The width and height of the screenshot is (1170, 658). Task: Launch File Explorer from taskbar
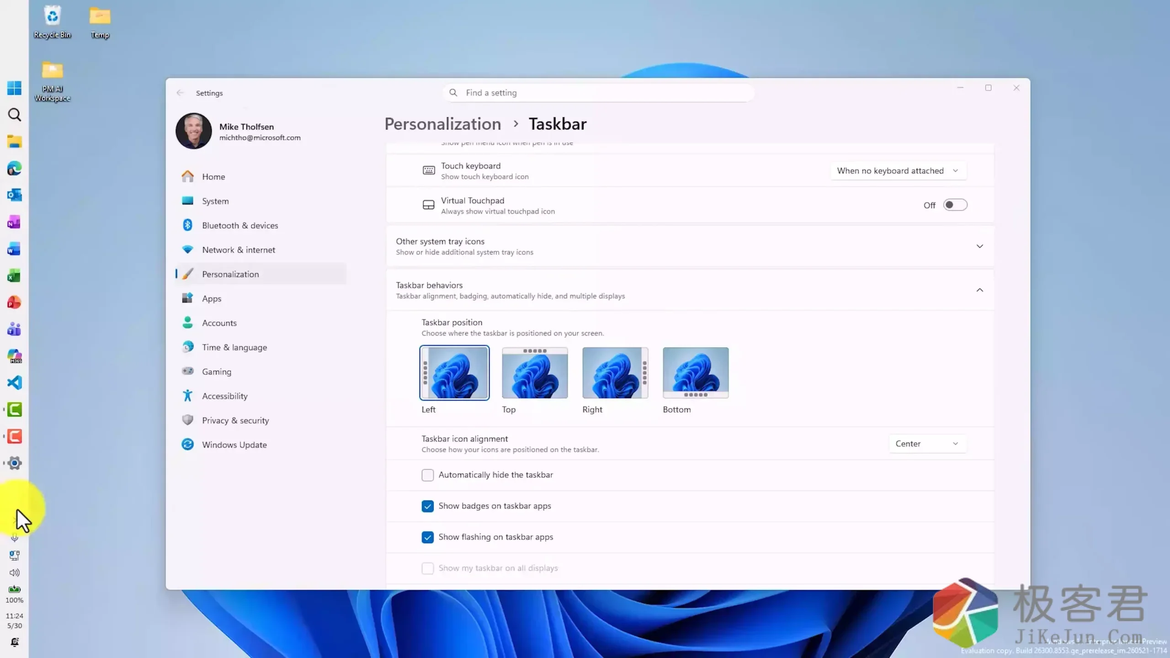pos(14,142)
